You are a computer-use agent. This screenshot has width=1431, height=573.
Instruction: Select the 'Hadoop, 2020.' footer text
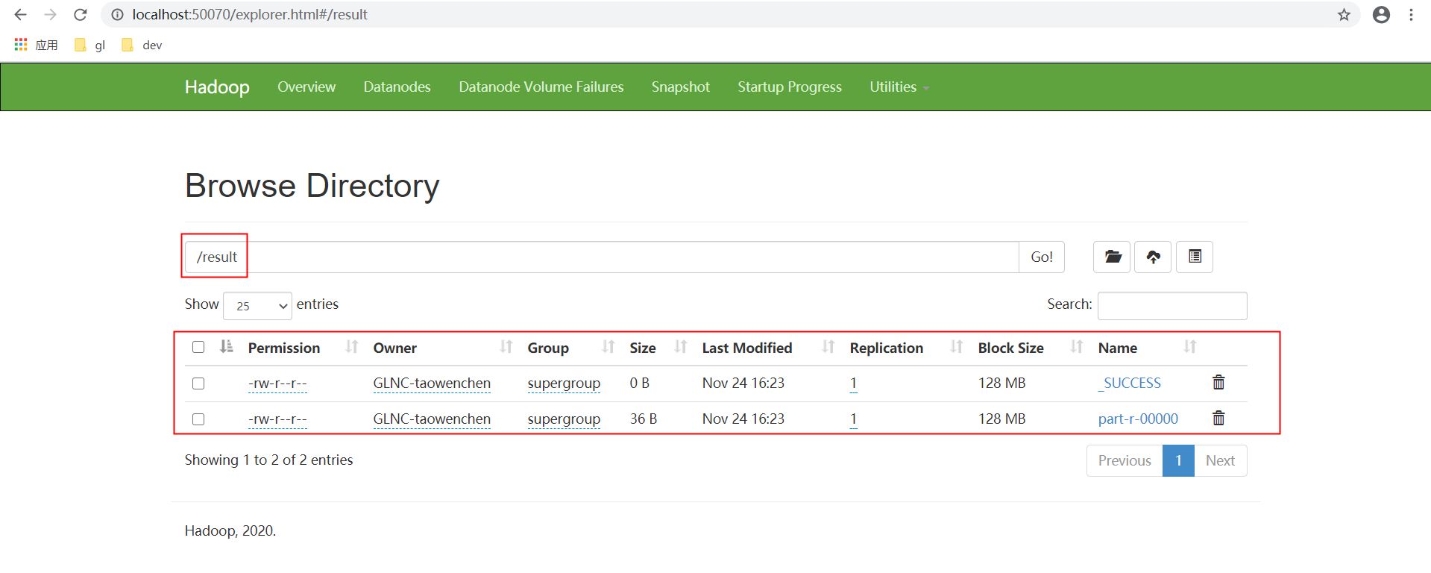tap(230, 530)
